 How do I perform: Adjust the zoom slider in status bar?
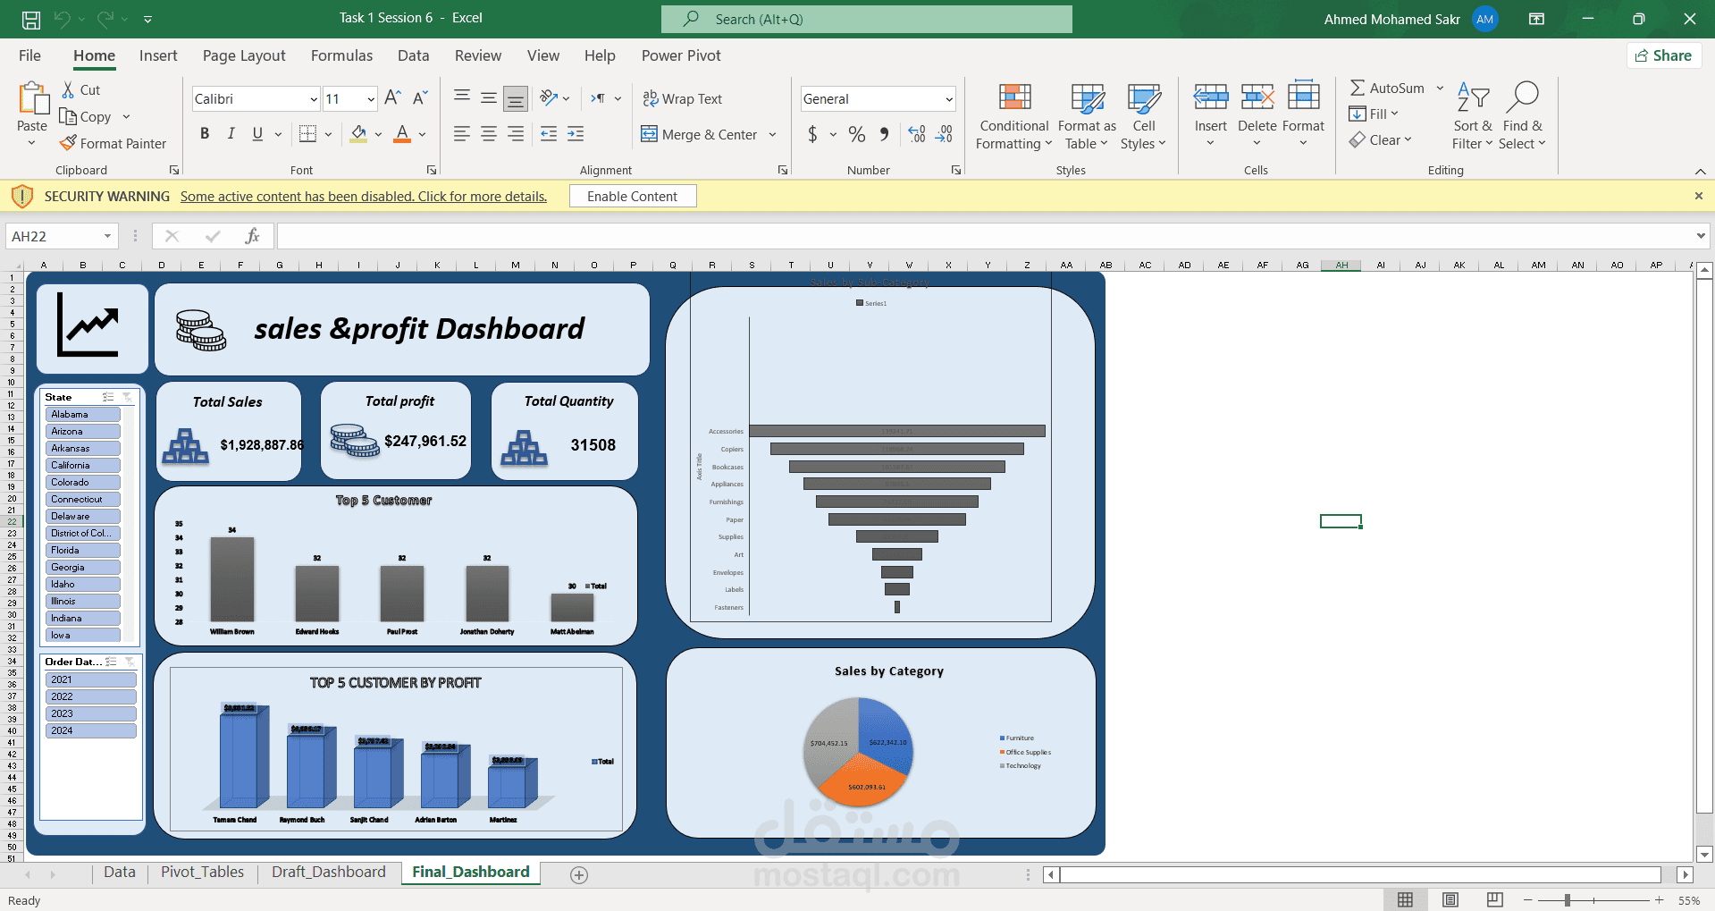[x=1568, y=900]
